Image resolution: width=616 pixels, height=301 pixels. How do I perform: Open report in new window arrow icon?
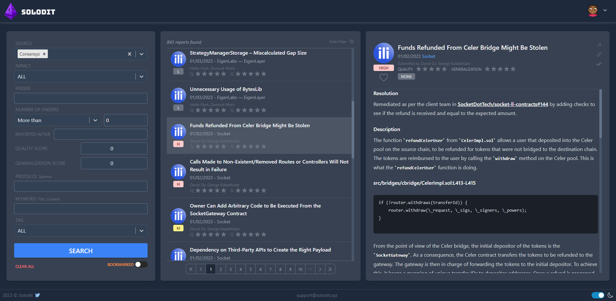coord(599,45)
